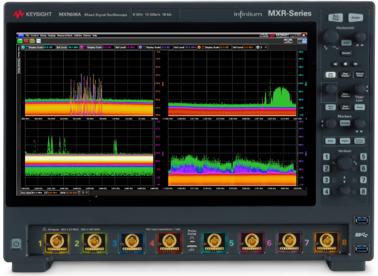Expand trace bar with the chevron arrow
This screenshot has height=276, width=378.
(261, 47)
